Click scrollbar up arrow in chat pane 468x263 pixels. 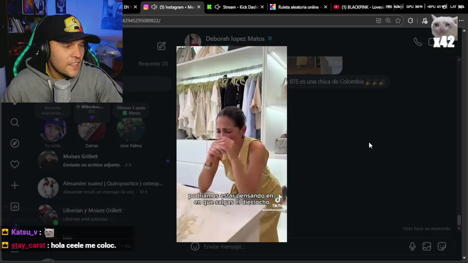459,60
